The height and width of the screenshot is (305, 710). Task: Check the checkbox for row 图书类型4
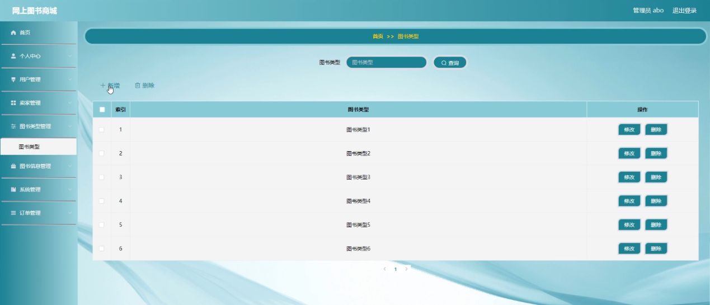(x=102, y=201)
